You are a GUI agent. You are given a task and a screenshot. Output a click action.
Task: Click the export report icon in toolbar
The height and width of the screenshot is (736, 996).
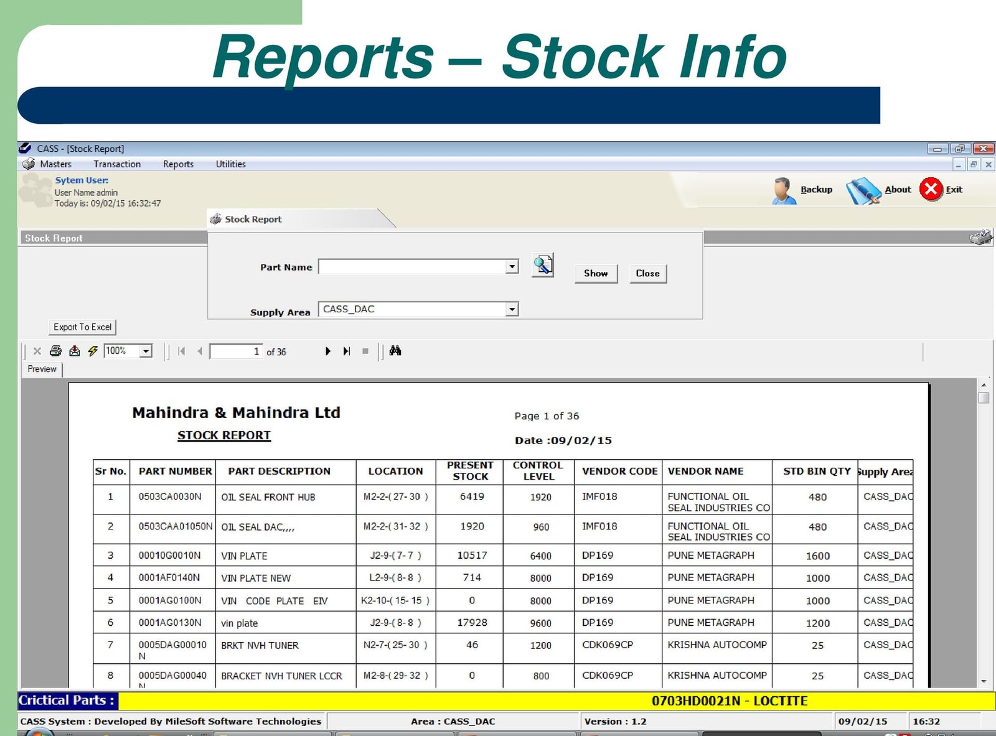[x=75, y=351]
